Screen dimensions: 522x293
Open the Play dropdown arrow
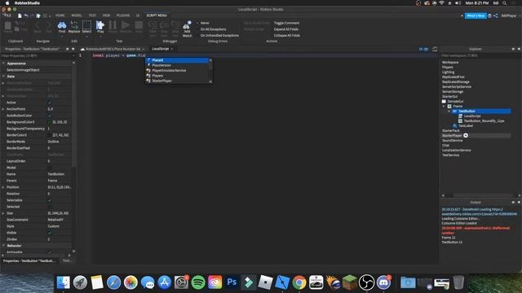100,36
